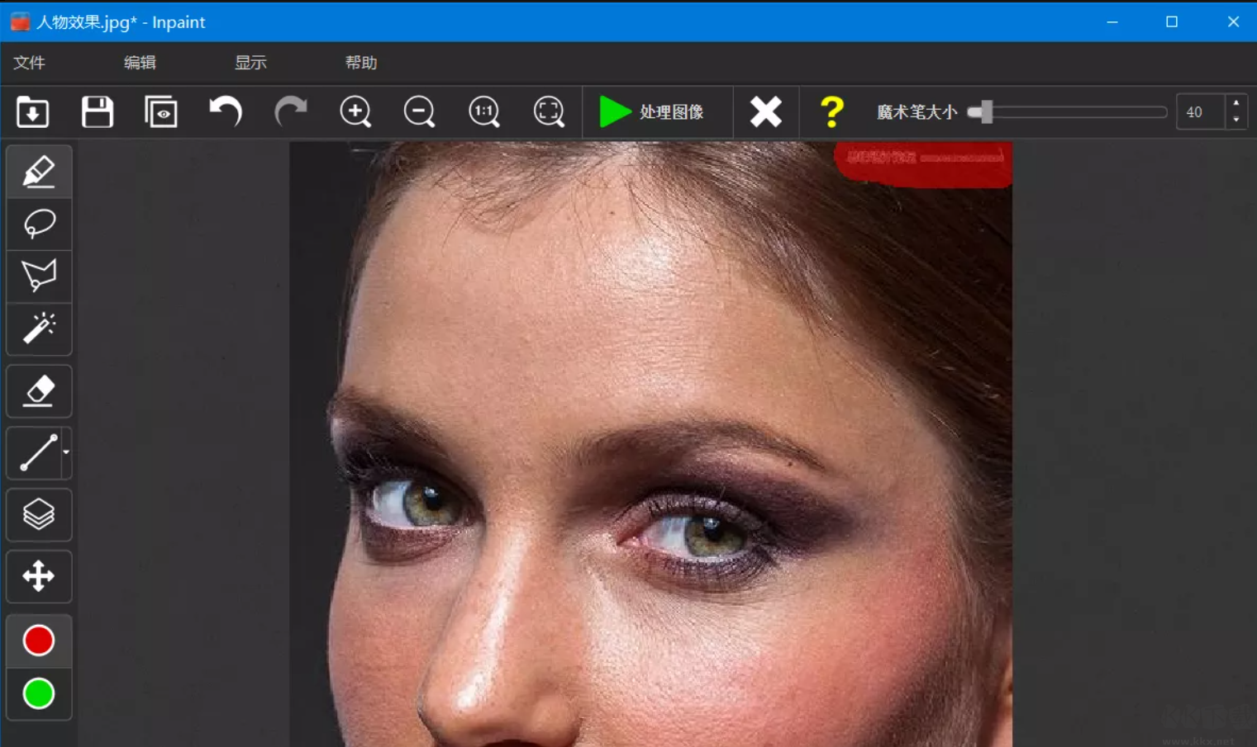Click the Open file icon in the toolbar
1257x747 pixels.
click(x=32, y=112)
